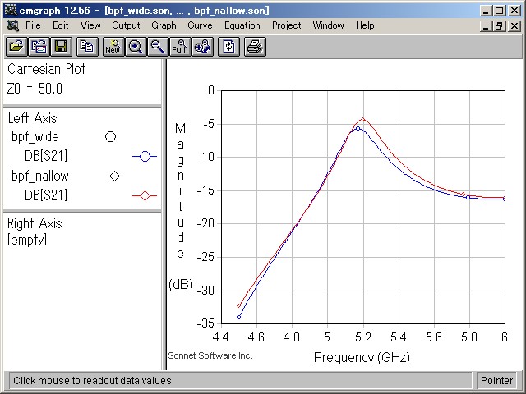
Task: Click the blue curve peak marker near 5.17 GHz
Action: pyautogui.click(x=358, y=128)
